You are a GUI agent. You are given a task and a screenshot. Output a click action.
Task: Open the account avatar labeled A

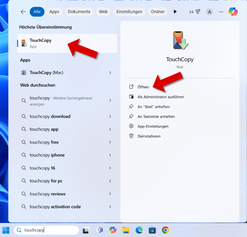tap(209, 12)
